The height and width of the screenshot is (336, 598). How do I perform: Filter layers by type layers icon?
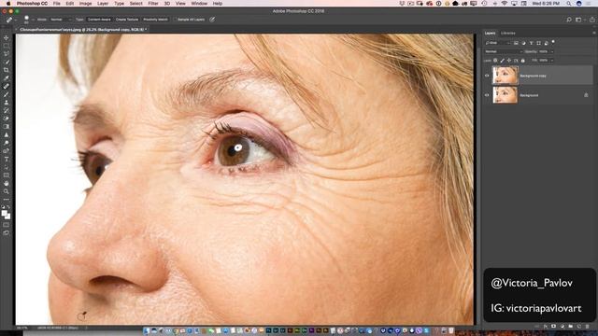click(x=532, y=43)
